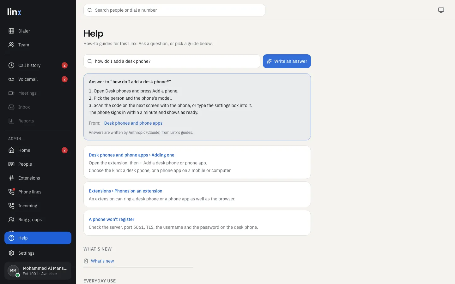Go to Call history in the sidebar
The height and width of the screenshot is (284, 455).
pyautogui.click(x=38, y=65)
